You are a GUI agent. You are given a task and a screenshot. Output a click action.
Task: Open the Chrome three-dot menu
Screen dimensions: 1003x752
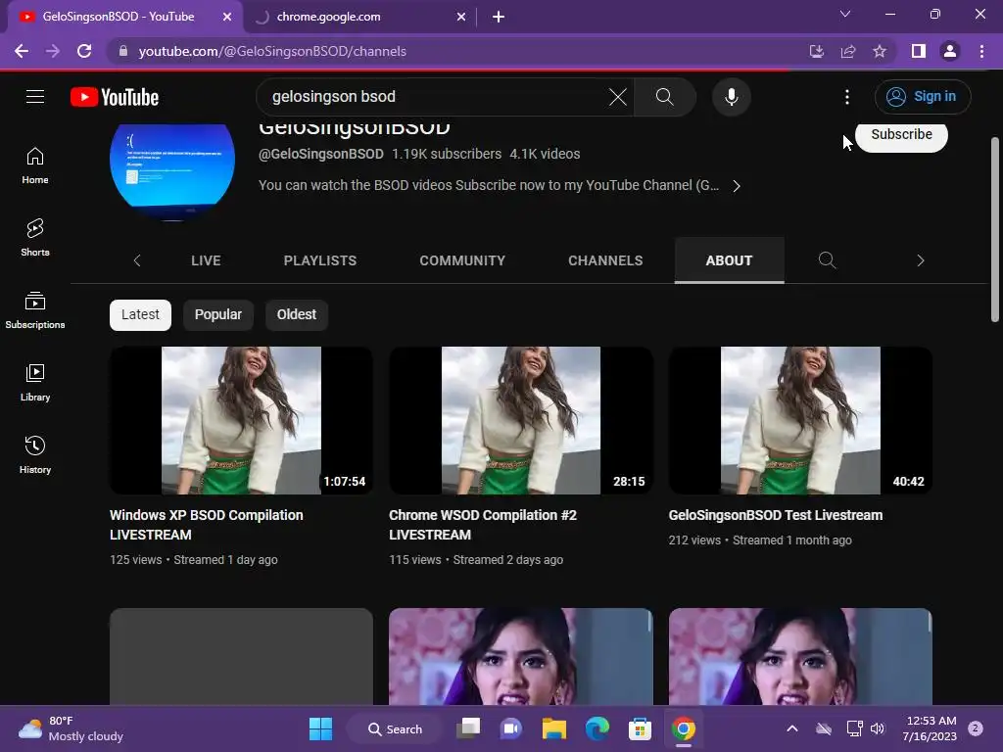(981, 51)
